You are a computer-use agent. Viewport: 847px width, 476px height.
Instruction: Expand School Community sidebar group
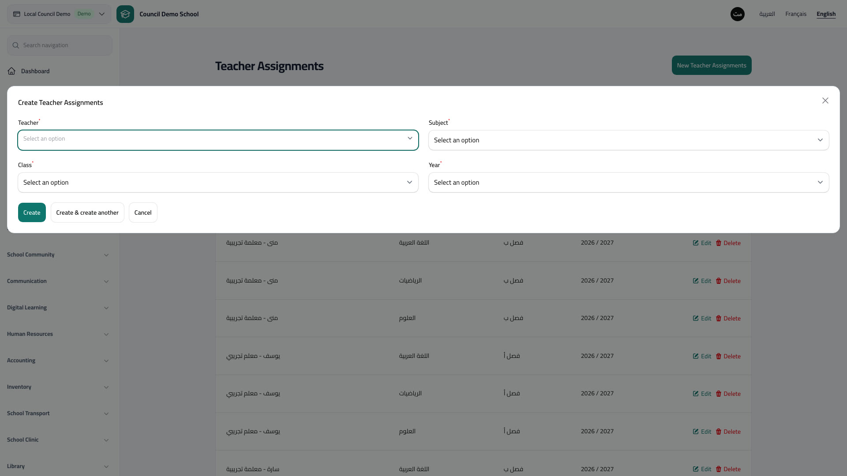[58, 255]
